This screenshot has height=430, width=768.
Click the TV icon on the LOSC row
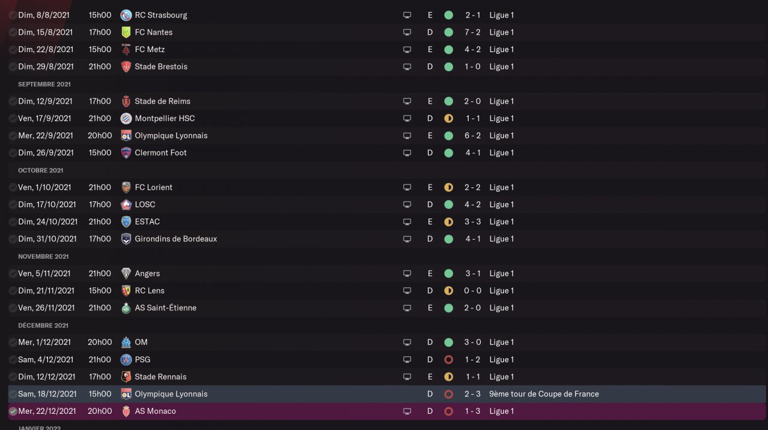(407, 205)
